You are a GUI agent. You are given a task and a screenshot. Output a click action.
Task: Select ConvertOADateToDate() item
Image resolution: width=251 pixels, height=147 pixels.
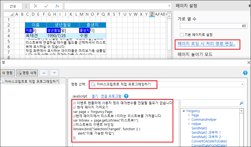coord(209,141)
